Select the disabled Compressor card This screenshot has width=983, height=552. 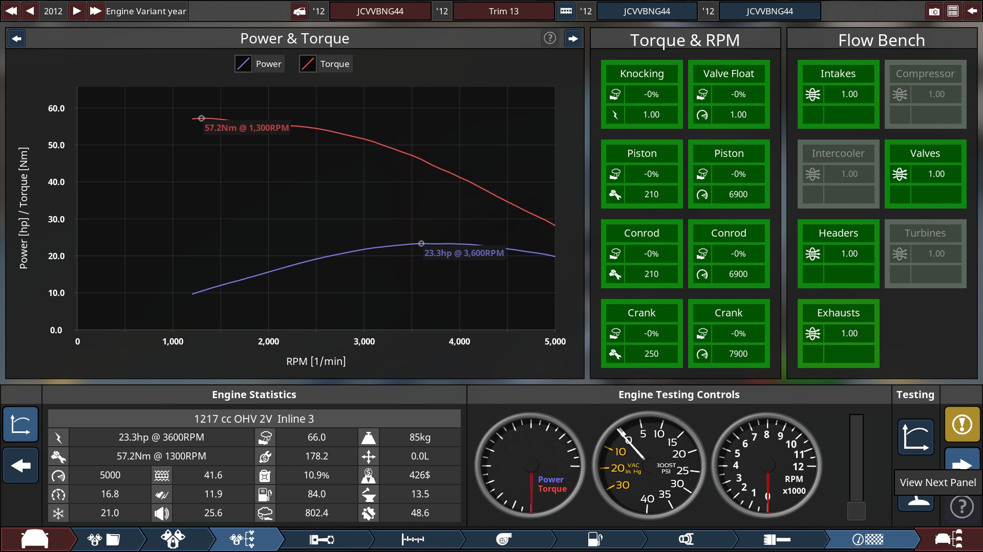(925, 94)
